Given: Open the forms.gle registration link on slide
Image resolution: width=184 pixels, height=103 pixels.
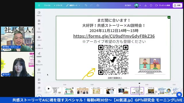Looking at the screenshot, I should (x=114, y=36).
